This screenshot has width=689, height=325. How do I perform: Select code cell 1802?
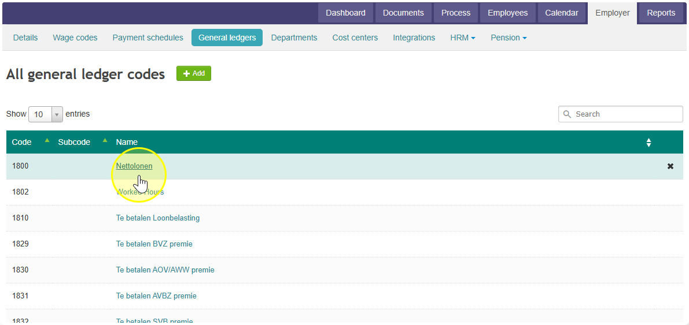[20, 192]
